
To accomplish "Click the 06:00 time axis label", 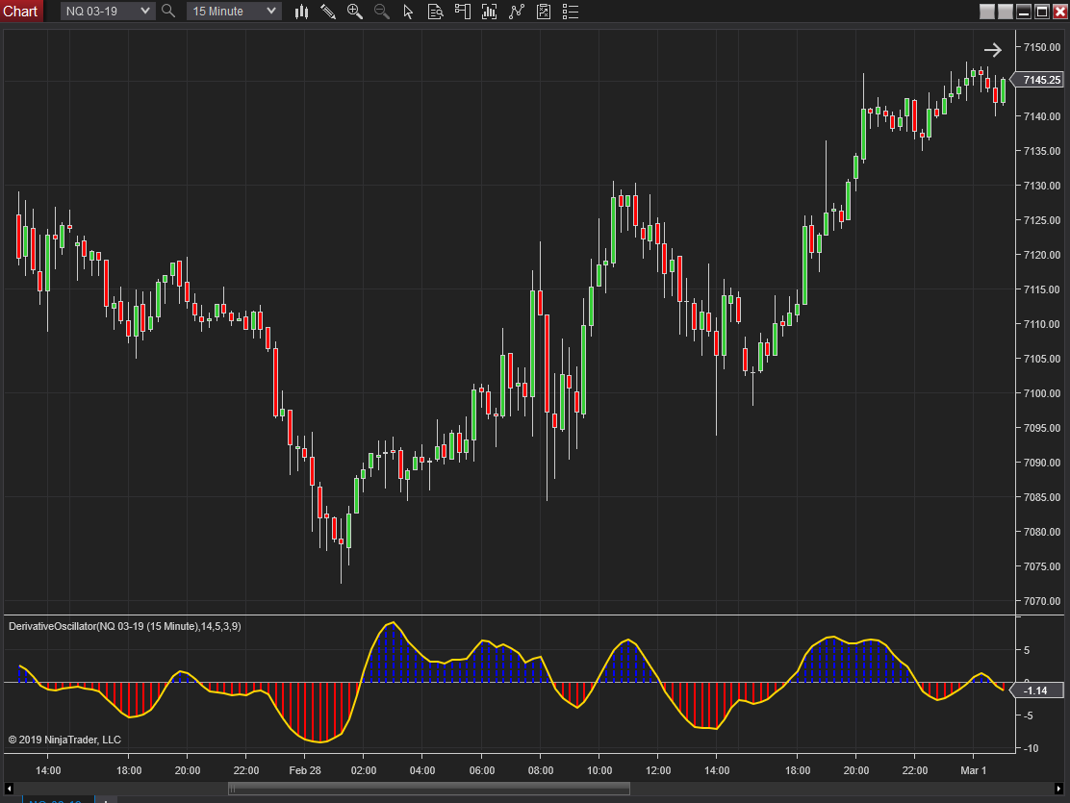I will 482,770.
